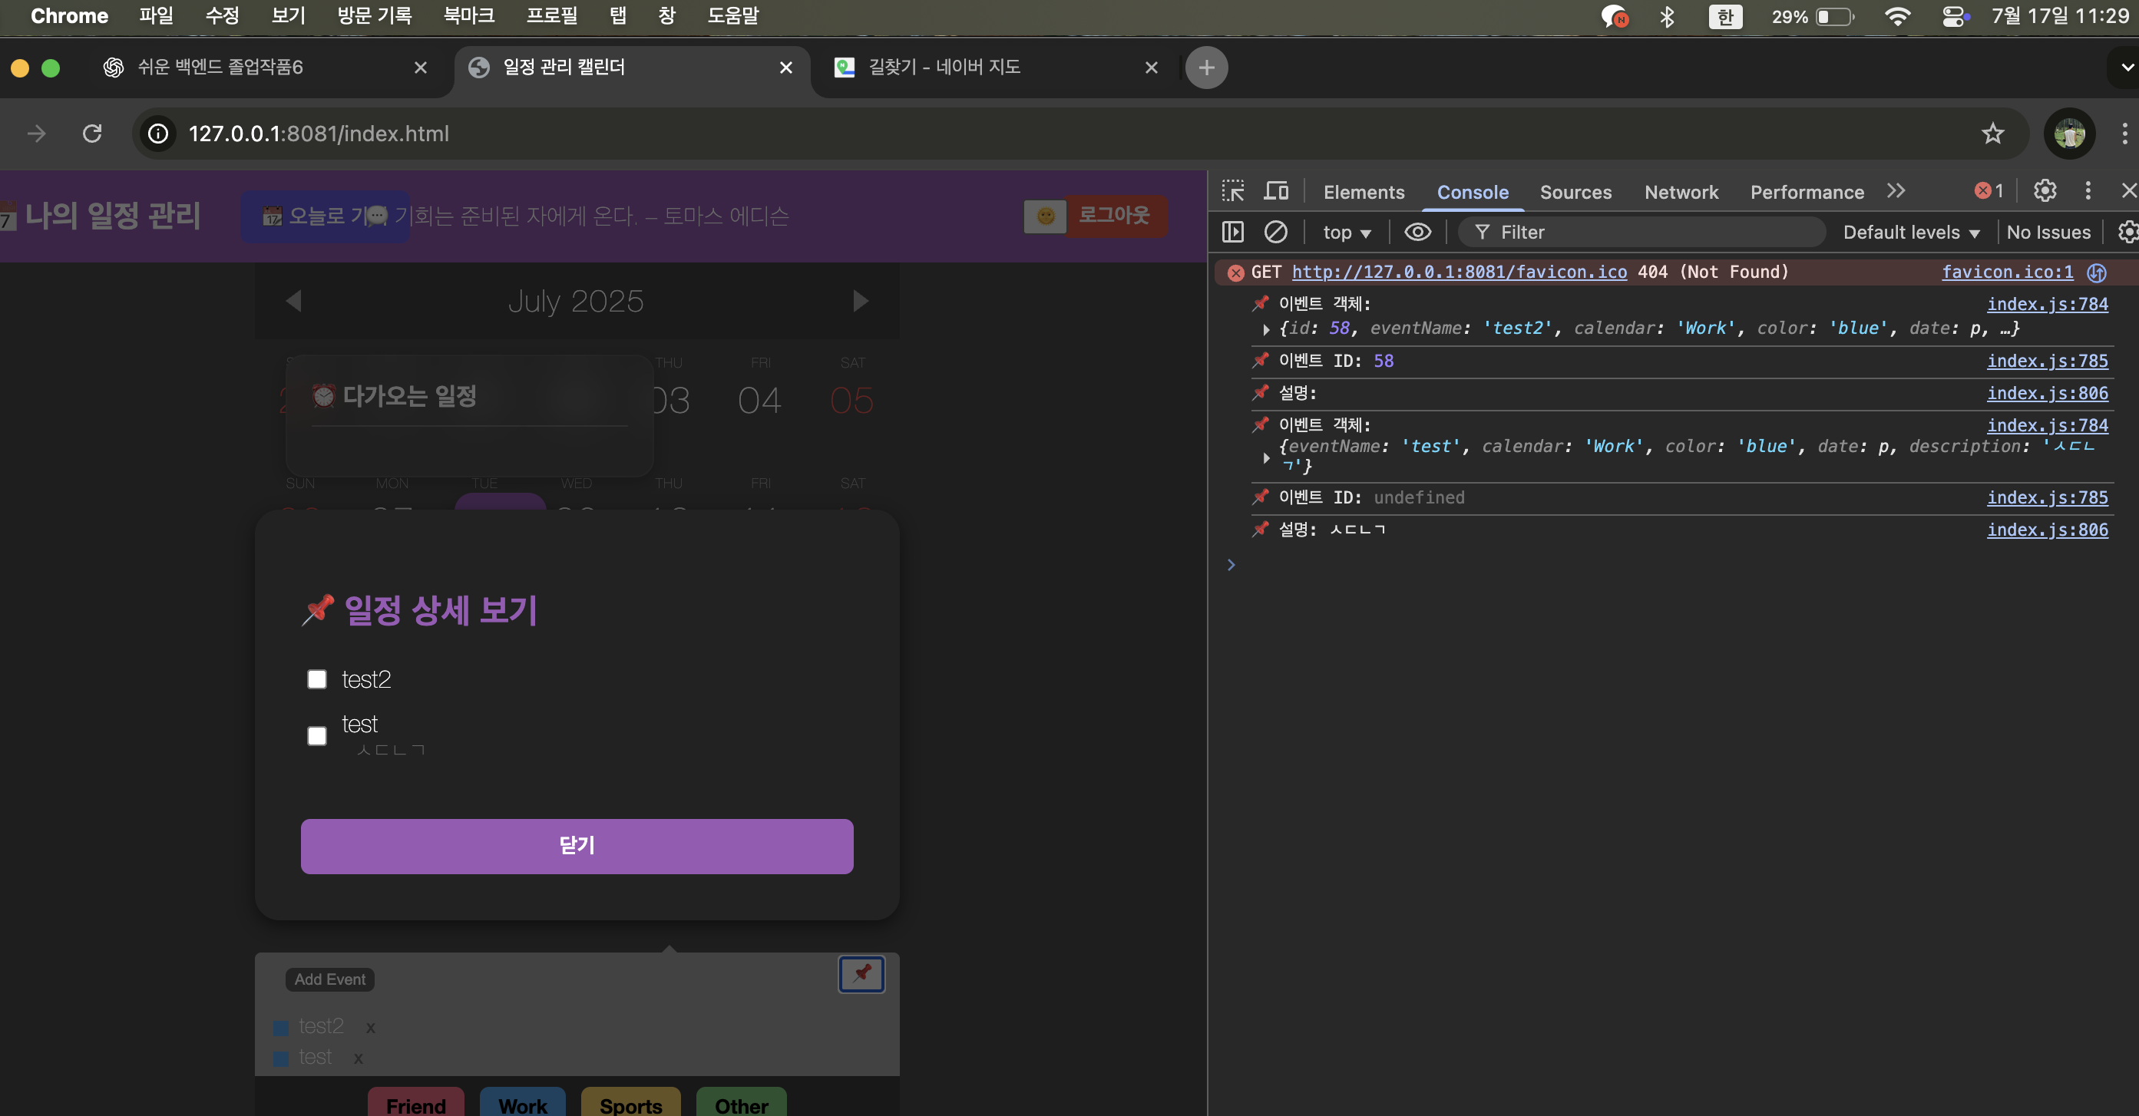Bookmark this page with the star icon
The width and height of the screenshot is (2139, 1116).
(1993, 133)
